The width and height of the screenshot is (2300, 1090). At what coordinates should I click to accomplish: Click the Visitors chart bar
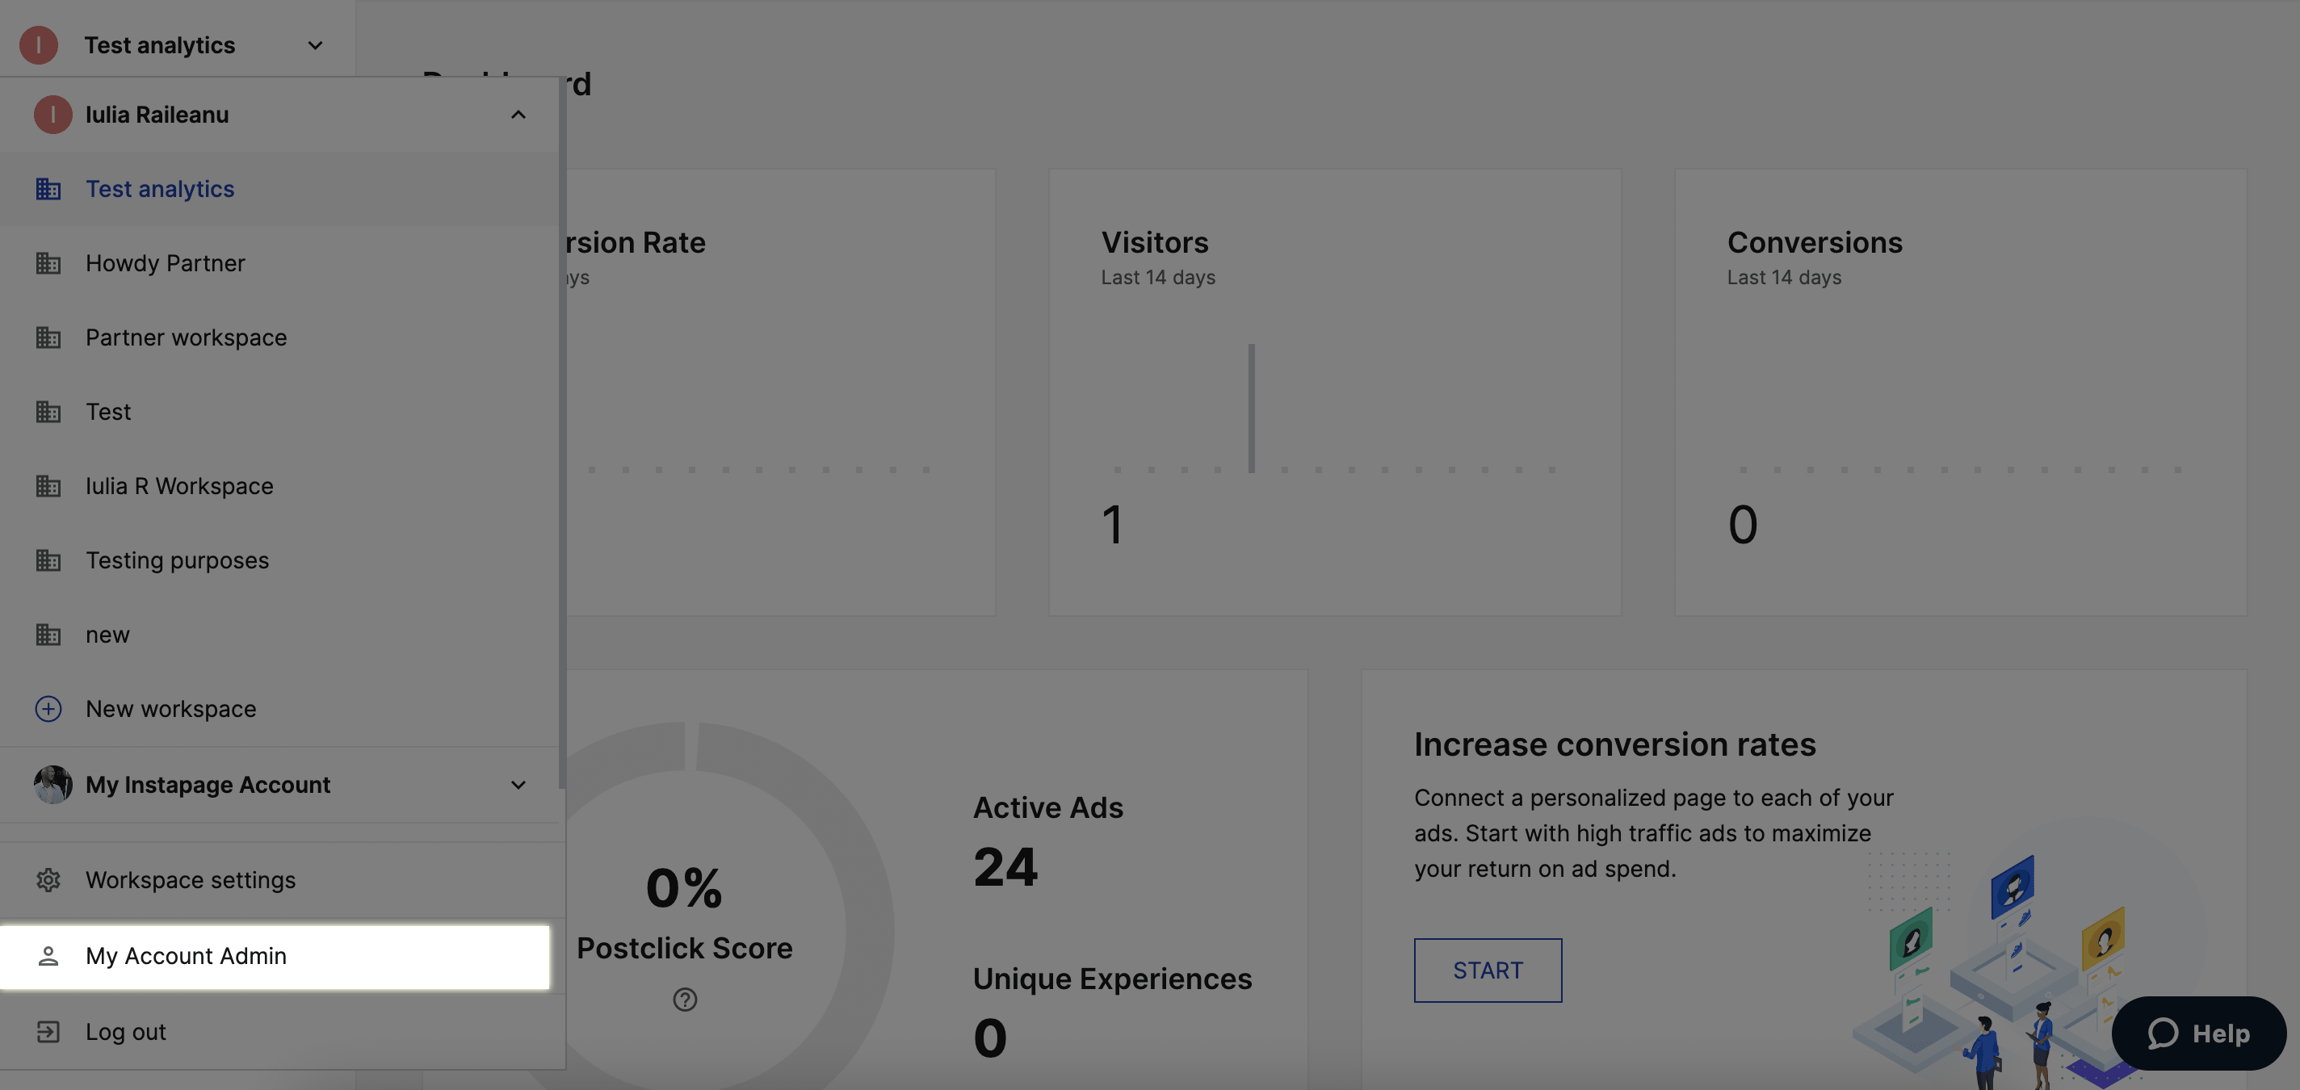[1252, 408]
